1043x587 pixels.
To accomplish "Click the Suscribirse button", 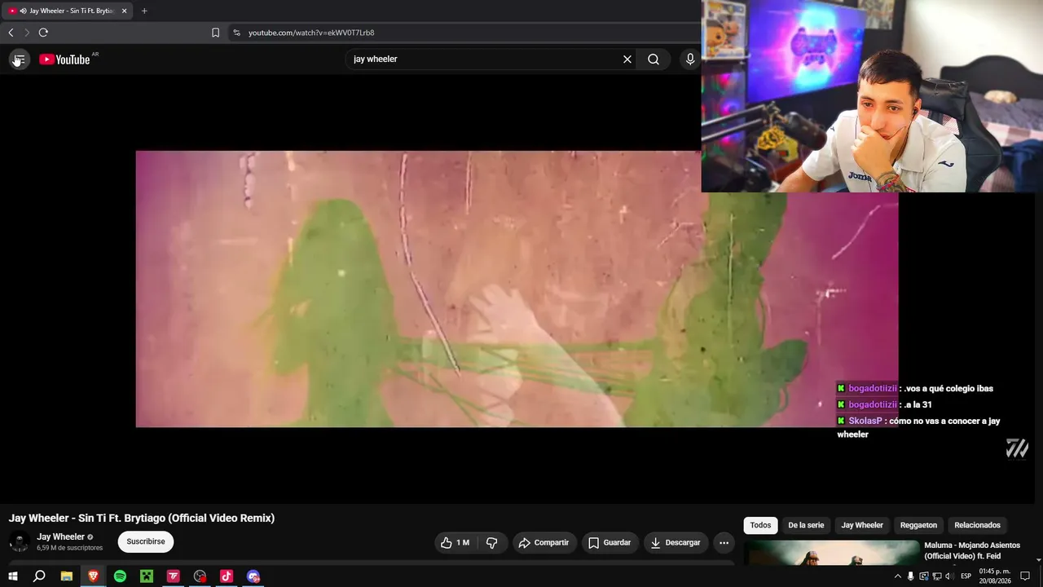I will [x=146, y=542].
